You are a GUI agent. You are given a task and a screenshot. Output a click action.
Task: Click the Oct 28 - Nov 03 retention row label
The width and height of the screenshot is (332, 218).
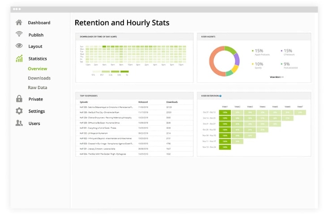point(209,130)
